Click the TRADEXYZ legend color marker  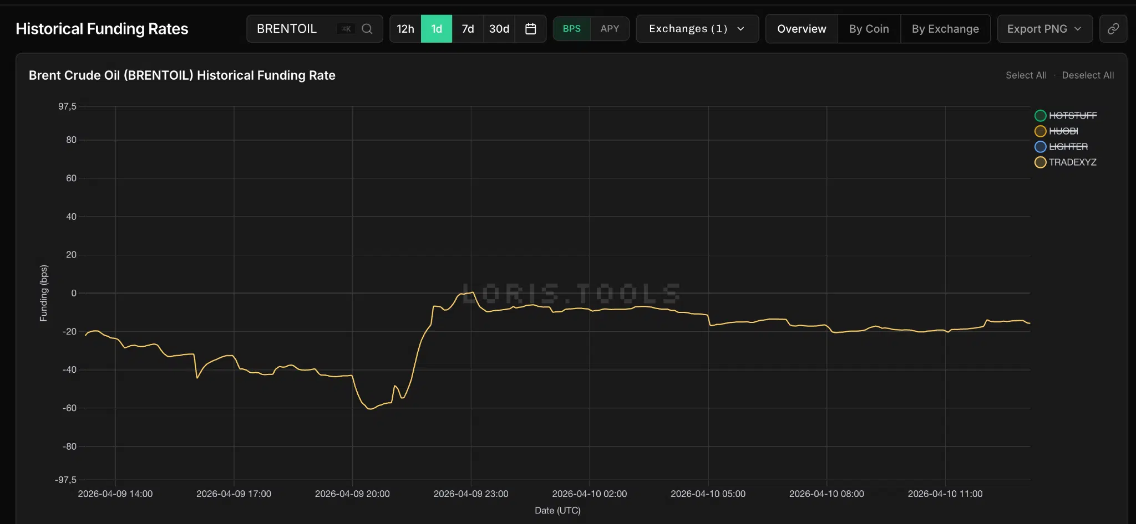pos(1041,162)
